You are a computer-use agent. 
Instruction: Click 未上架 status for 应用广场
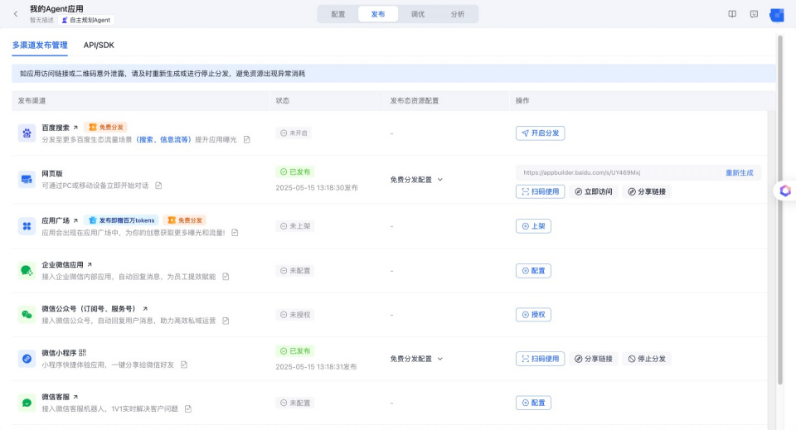point(295,226)
